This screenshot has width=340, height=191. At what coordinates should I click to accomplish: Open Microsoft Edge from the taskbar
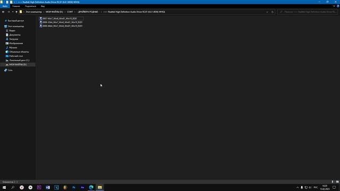coord(91,187)
